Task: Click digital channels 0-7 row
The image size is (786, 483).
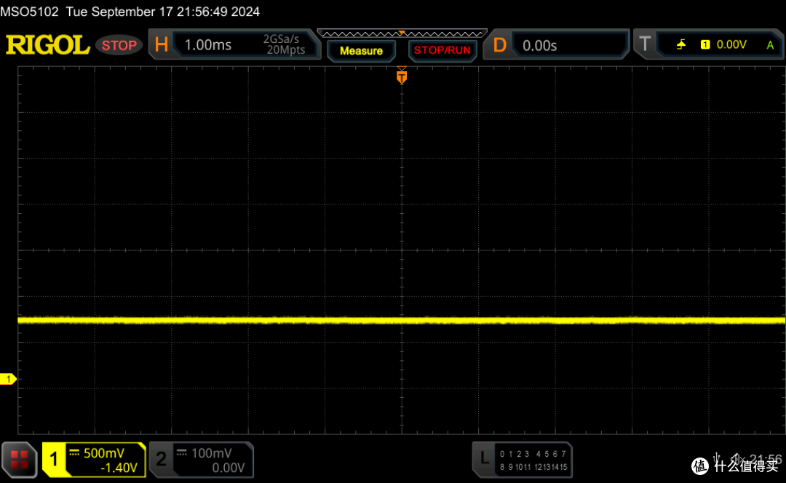Action: coord(533,454)
